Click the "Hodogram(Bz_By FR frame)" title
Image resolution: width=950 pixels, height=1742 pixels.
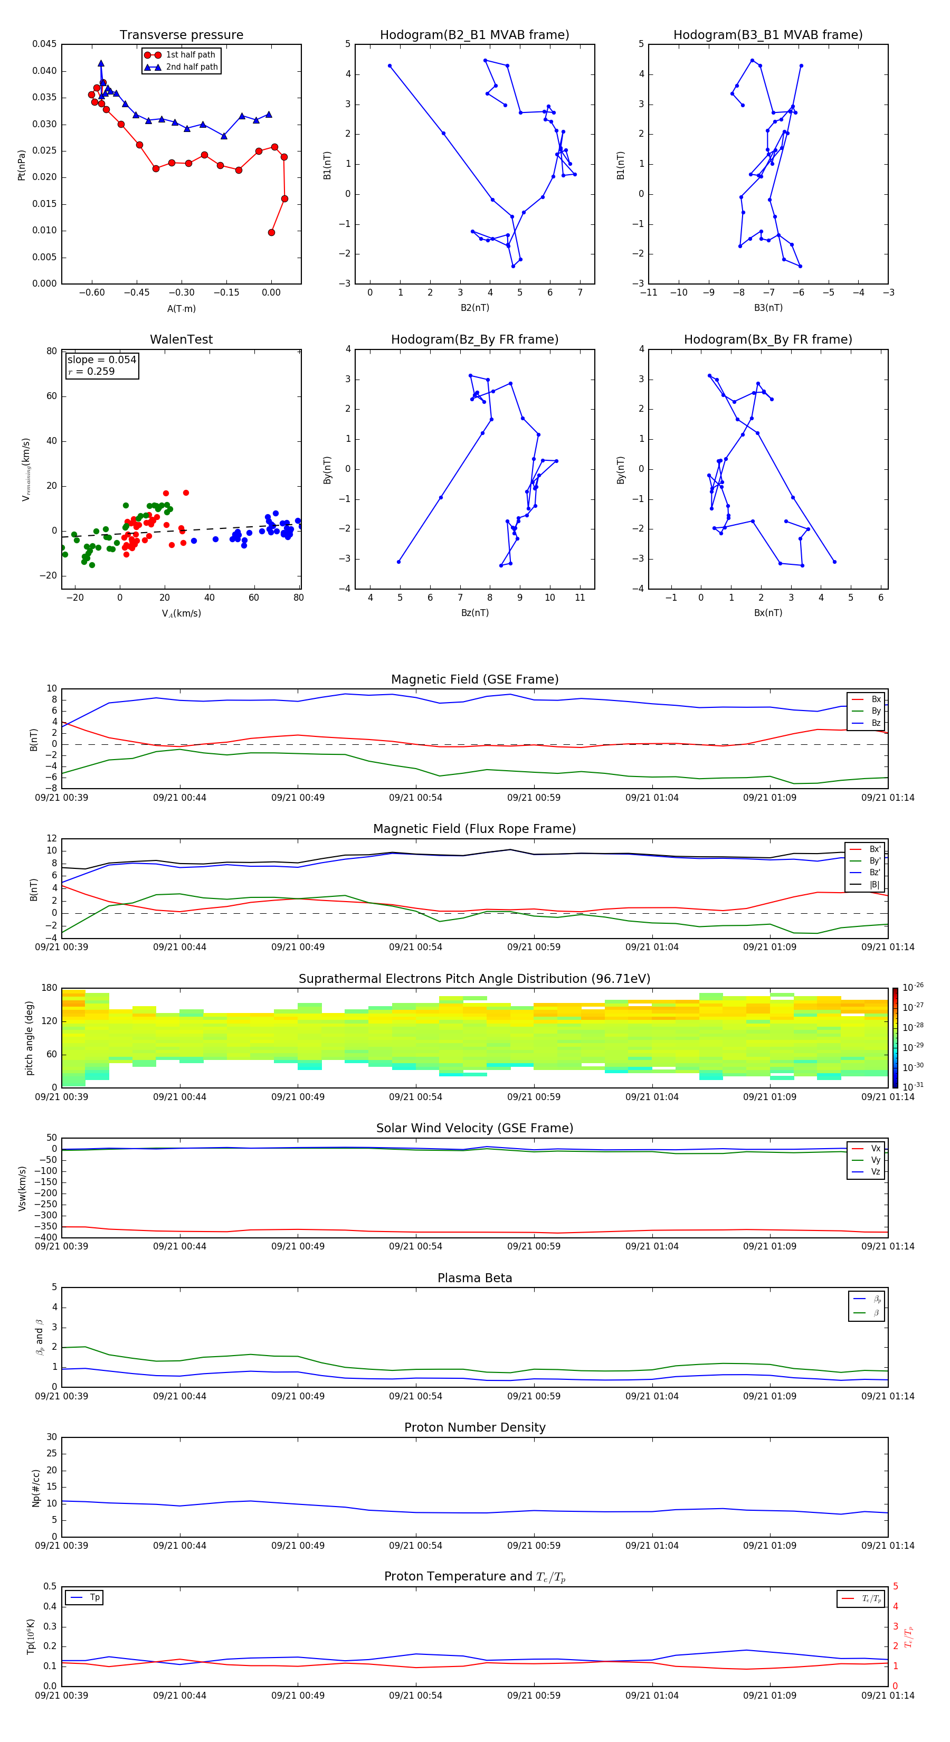pyautogui.click(x=474, y=339)
